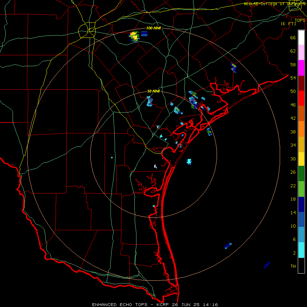Click the '58' legend label

[x=293, y=64]
